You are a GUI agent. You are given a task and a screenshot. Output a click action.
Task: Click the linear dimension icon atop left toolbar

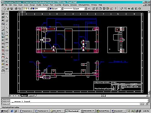(x=7, y=14)
